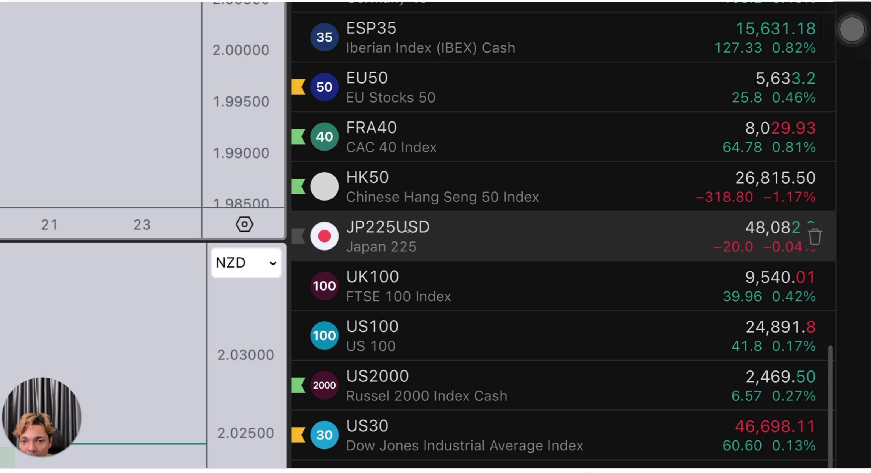
Task: Delete JP225USD using the trash icon
Action: (815, 237)
